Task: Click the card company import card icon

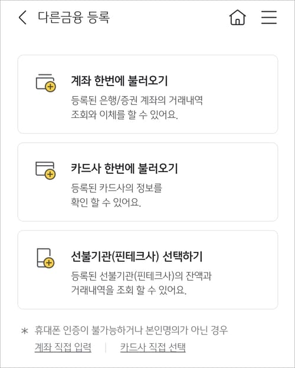Action: click(45, 170)
